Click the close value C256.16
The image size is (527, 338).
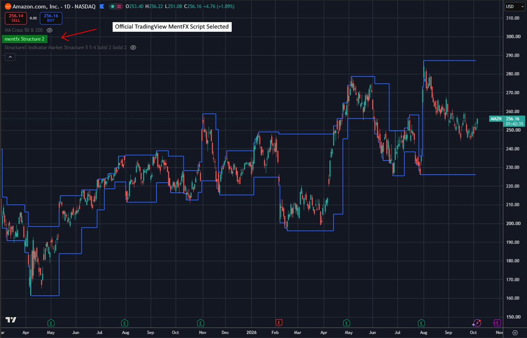coord(193,7)
